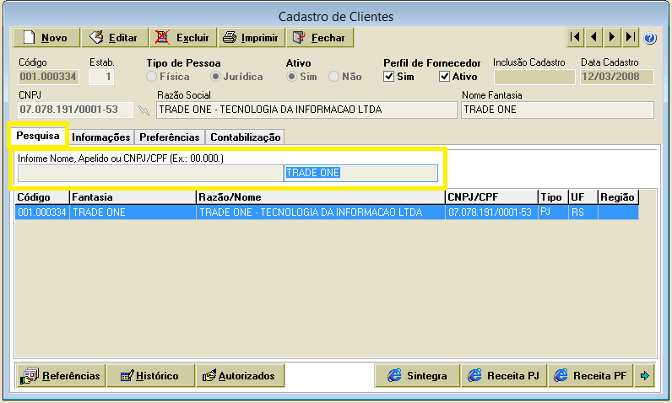Click the Razão Social field
Screen dimensions: 672x403
tap(306, 110)
